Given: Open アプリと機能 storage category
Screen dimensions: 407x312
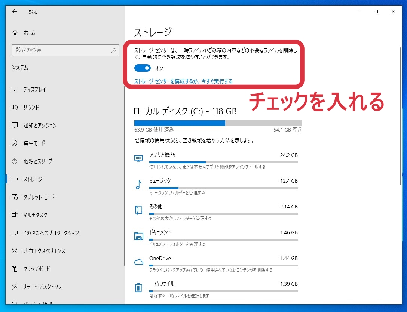Looking at the screenshot, I should [216, 161].
